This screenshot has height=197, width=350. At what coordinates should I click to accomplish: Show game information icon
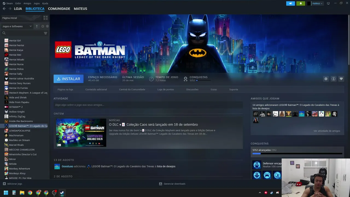(333, 79)
